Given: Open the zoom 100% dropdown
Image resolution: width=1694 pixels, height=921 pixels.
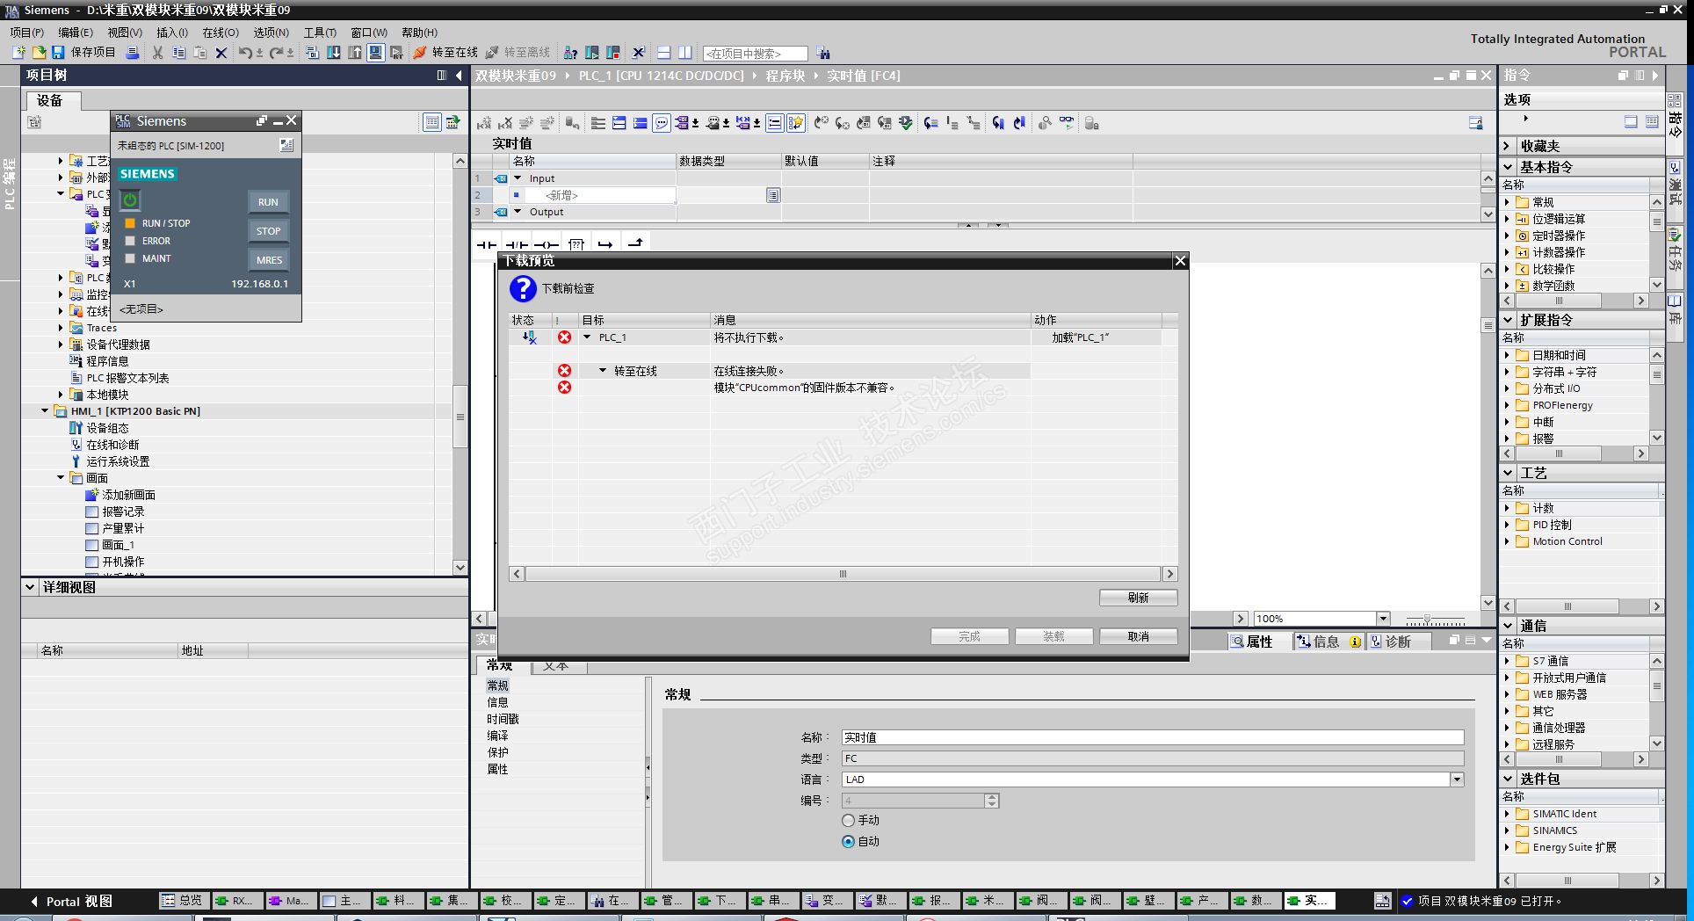Looking at the screenshot, I should (1383, 619).
